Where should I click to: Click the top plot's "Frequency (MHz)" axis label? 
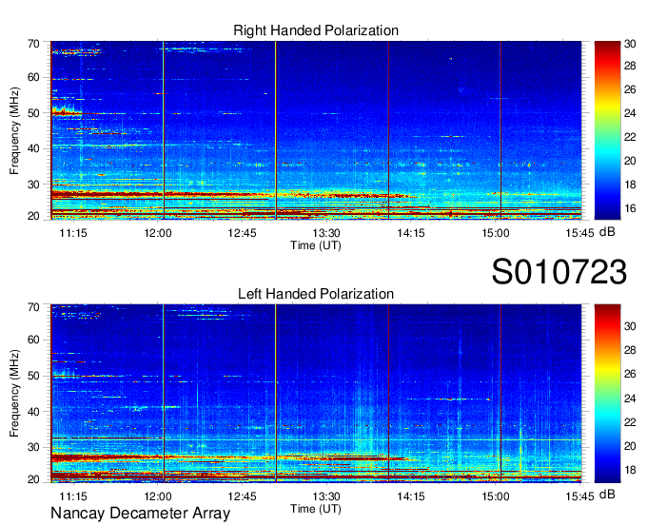(14, 130)
